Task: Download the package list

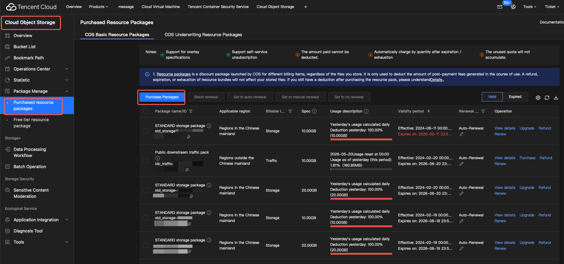Action: pos(556,98)
